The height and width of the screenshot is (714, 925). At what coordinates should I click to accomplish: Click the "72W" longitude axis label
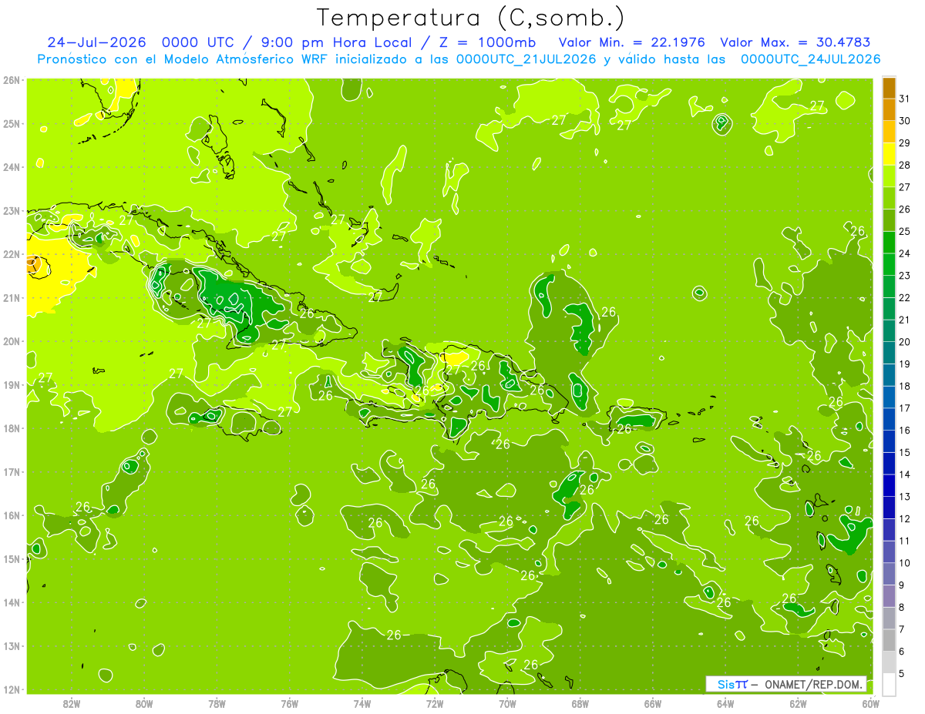click(x=435, y=703)
